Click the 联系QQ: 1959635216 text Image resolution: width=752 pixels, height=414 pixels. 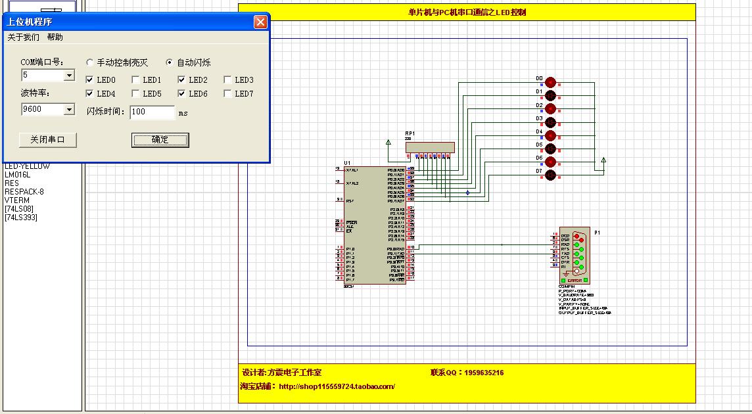coord(467,372)
